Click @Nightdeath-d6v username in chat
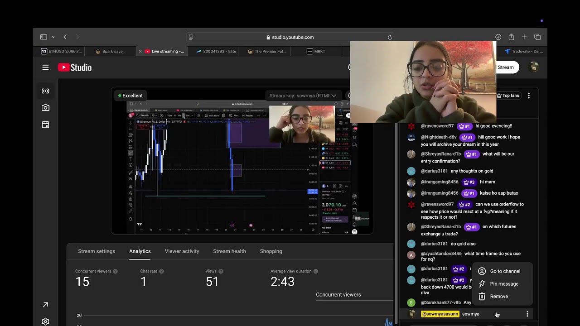Viewport: 580px width, 326px height. click(x=439, y=137)
